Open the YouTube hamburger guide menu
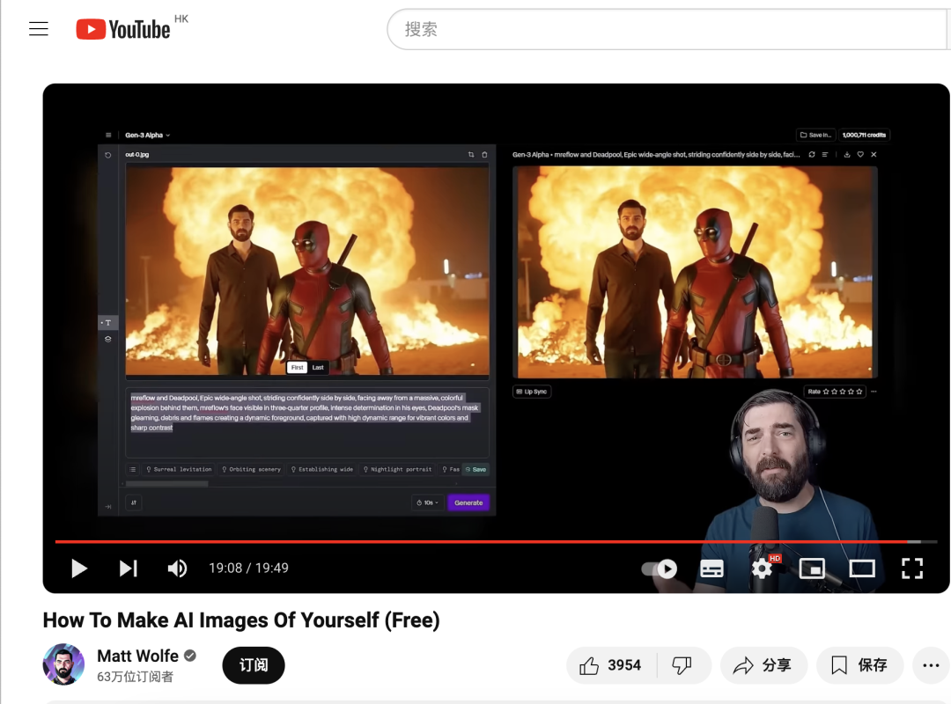The height and width of the screenshot is (704, 951). pyautogui.click(x=38, y=28)
